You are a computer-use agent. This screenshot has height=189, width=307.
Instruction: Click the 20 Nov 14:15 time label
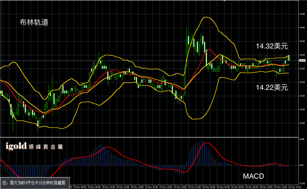pos(295,187)
